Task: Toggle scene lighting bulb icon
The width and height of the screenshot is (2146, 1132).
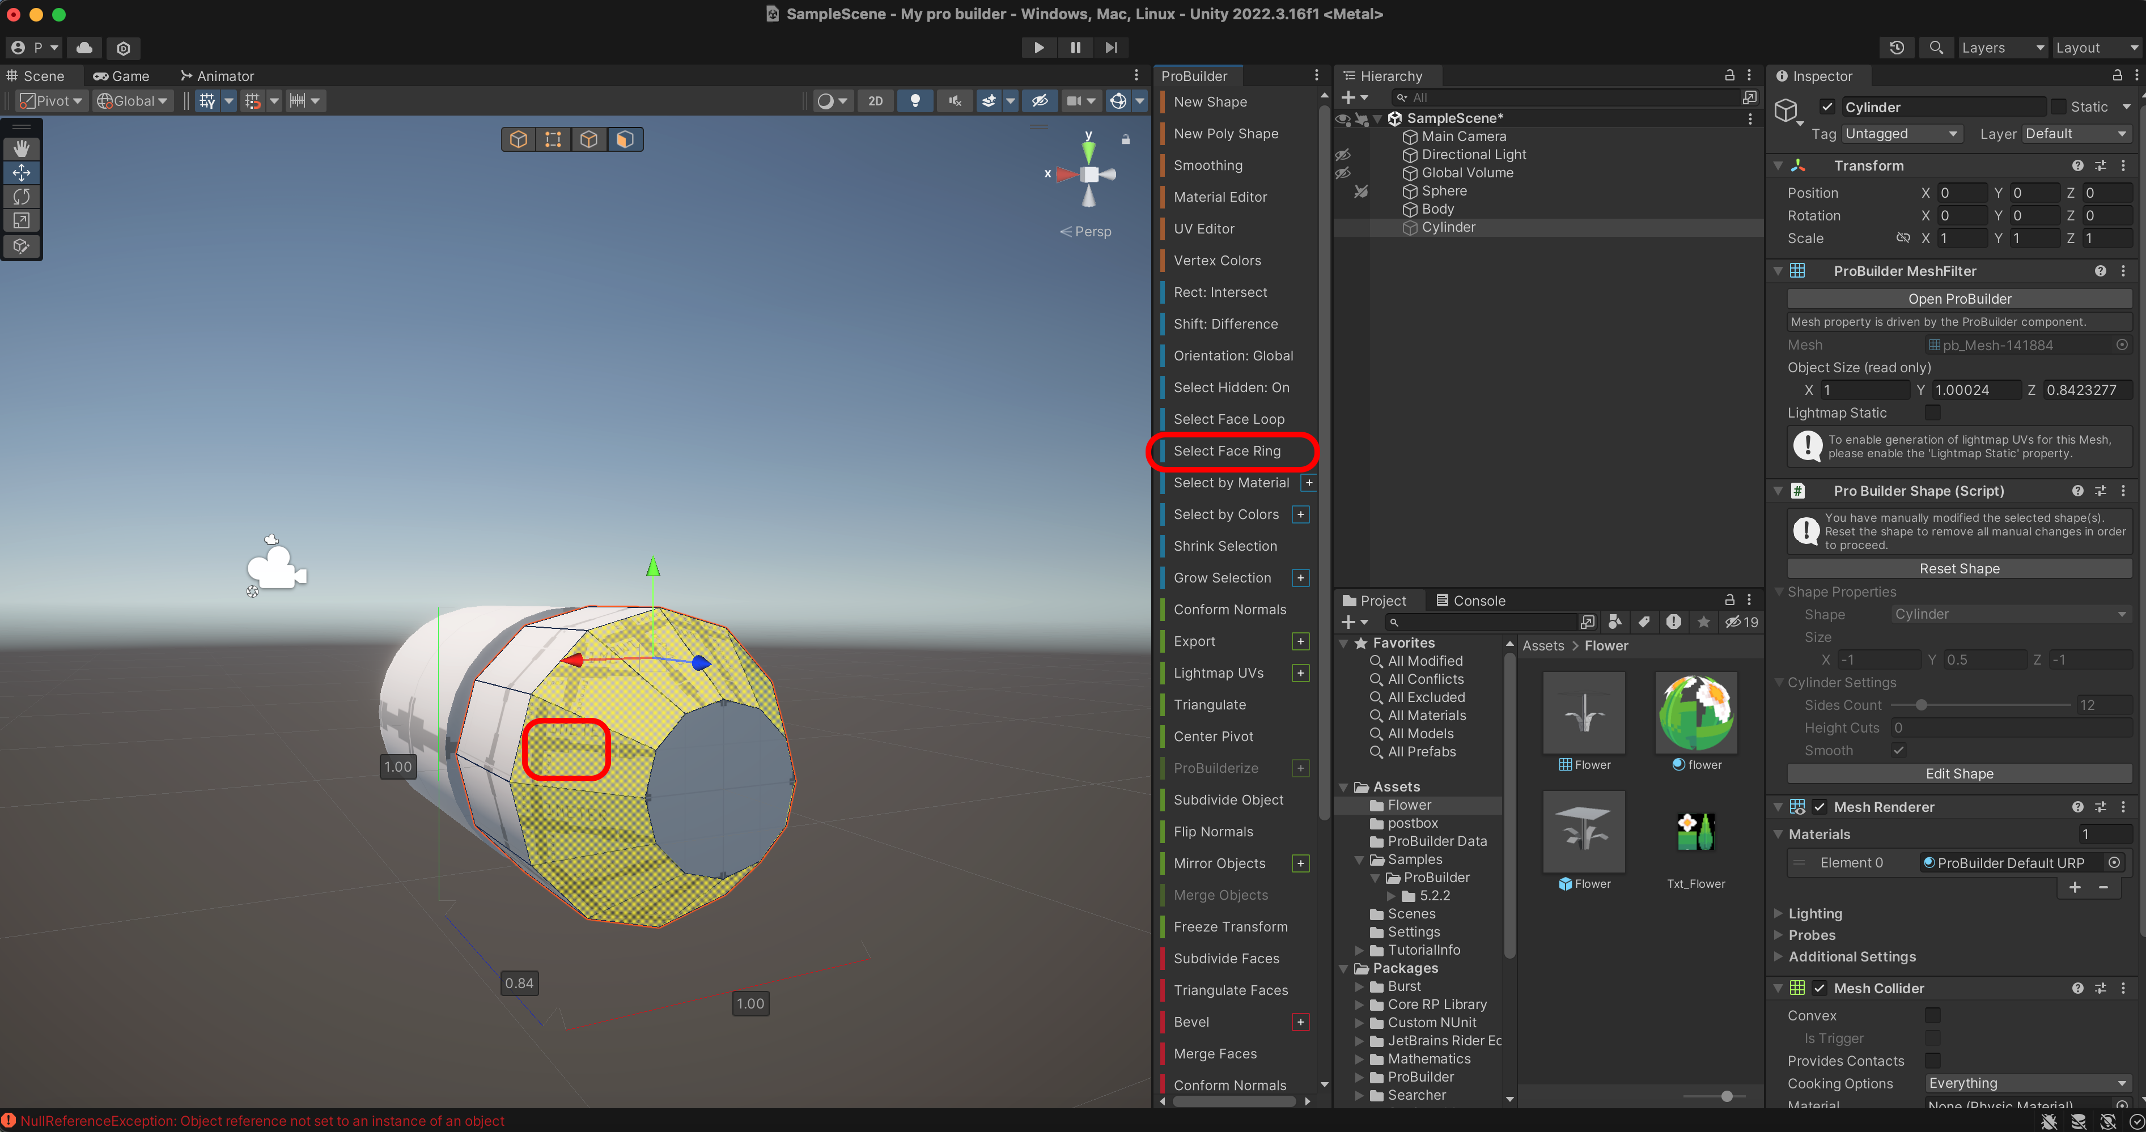Action: point(915,101)
